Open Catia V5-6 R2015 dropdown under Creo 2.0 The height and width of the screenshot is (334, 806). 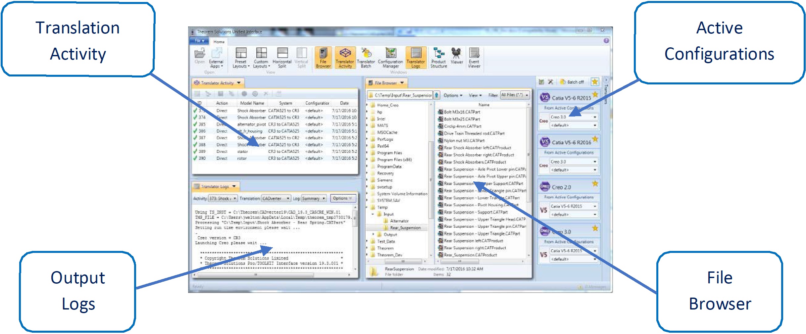pos(574,206)
